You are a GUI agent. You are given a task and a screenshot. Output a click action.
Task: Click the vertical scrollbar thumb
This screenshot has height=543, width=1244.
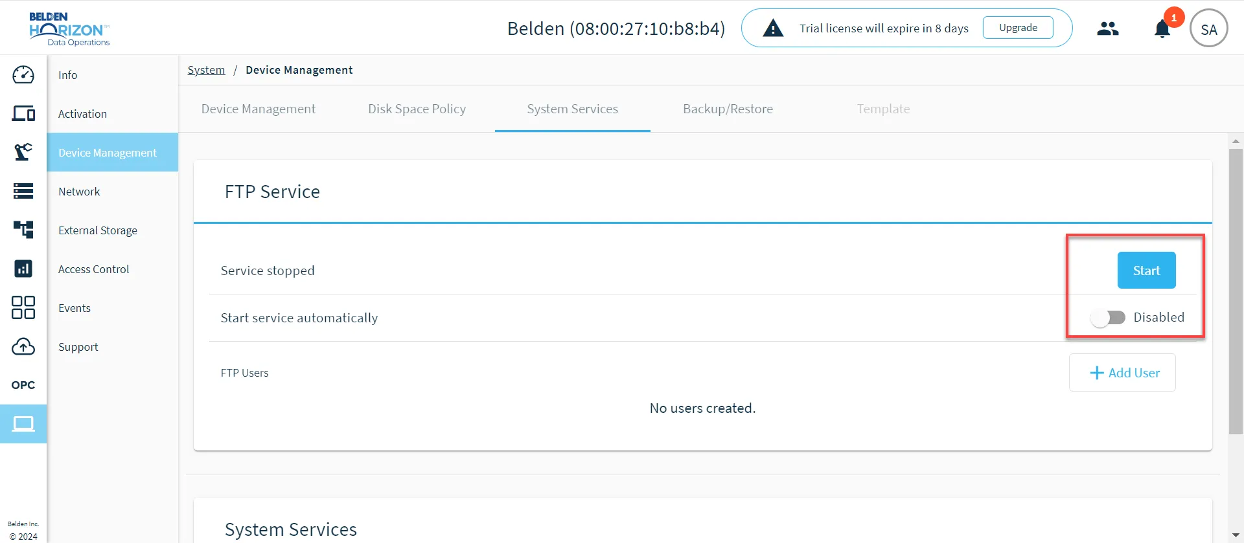click(x=1236, y=291)
